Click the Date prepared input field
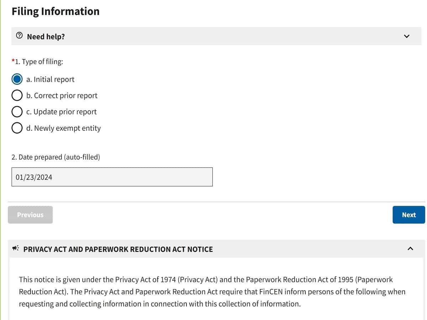This screenshot has height=320, width=427. (x=112, y=177)
